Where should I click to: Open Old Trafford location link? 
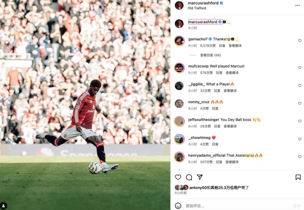(197, 8)
